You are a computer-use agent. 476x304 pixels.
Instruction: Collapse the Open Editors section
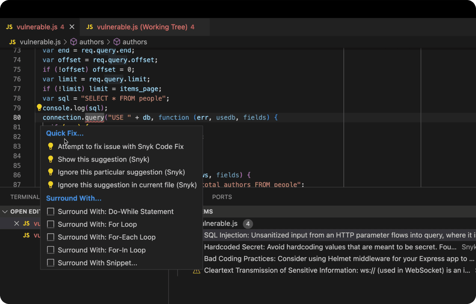click(x=5, y=211)
